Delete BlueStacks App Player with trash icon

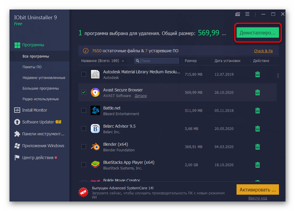[x=258, y=165]
